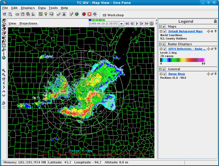
Task: Click the Workshop toolbar button
Action: (x=113, y=15)
